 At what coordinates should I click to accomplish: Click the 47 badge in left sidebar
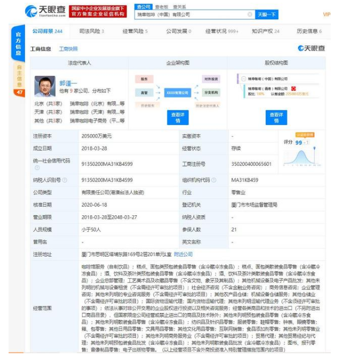[19, 92]
